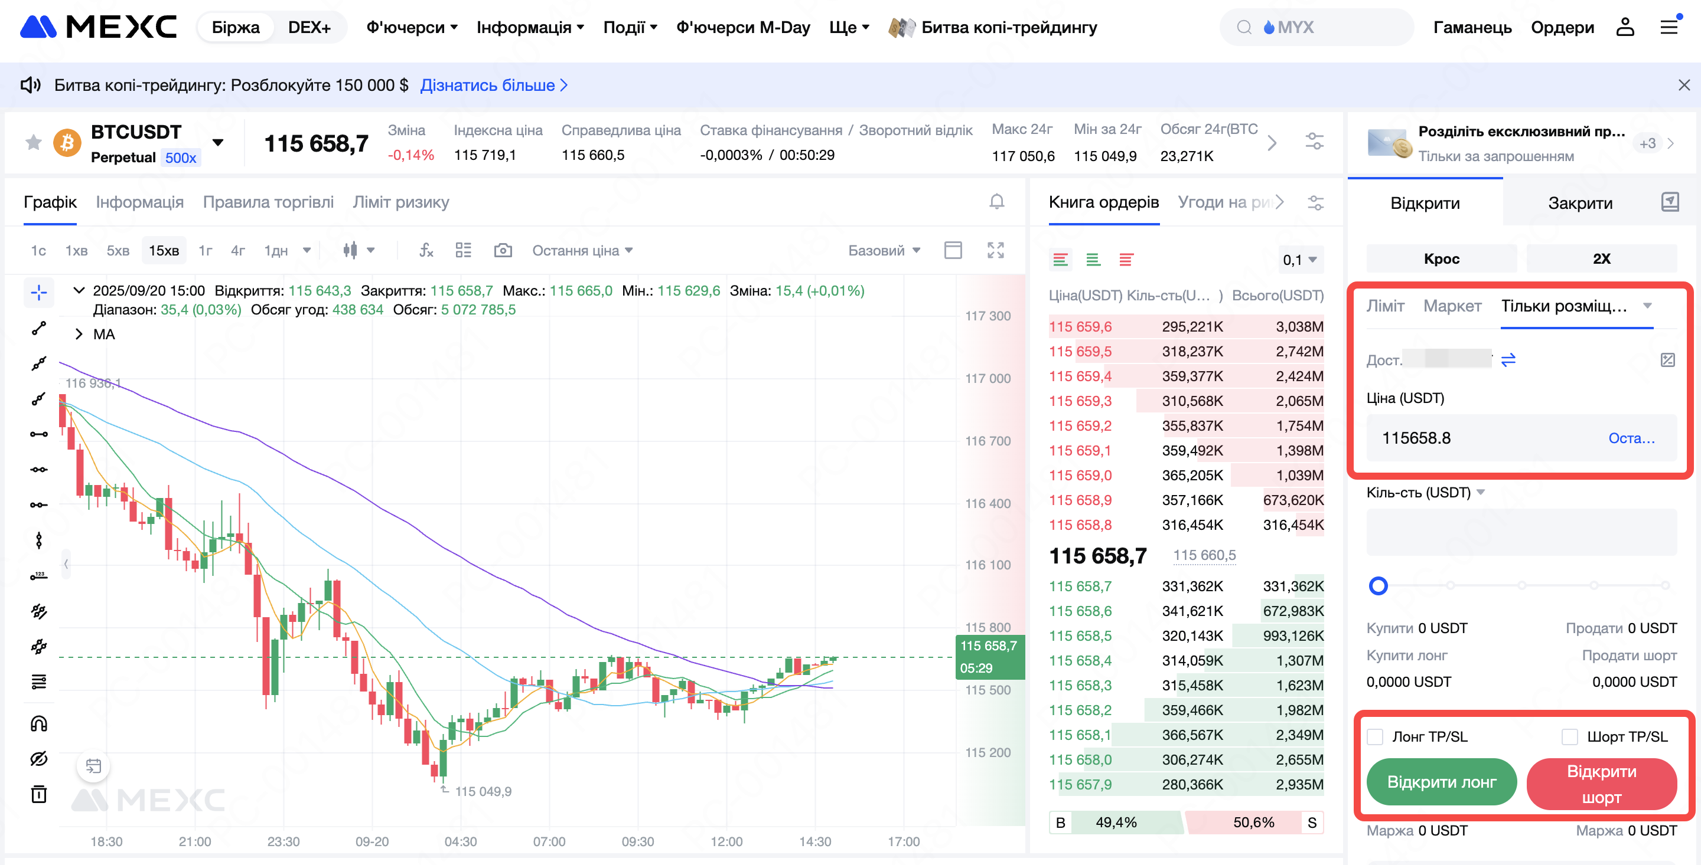Enable the Шорт TP/SL checkbox

(1570, 736)
